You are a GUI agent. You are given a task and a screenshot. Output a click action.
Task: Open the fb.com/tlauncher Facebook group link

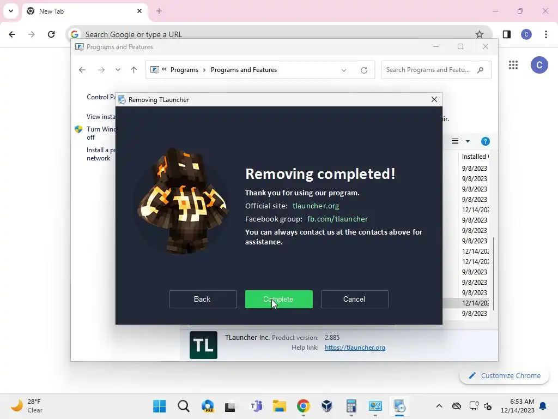point(337,219)
